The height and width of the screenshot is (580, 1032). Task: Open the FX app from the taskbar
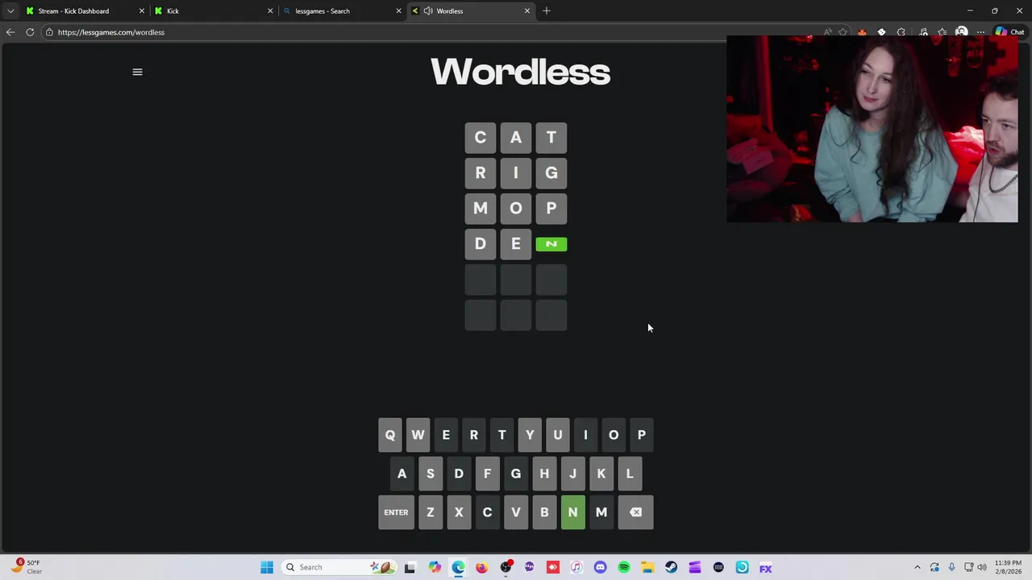[x=765, y=567]
